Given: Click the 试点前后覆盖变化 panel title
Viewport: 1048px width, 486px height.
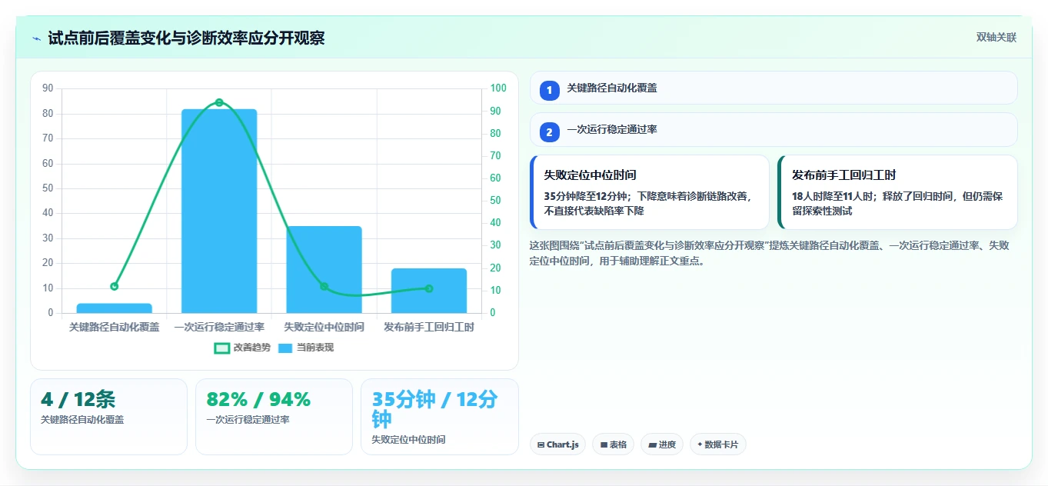Looking at the screenshot, I should coord(186,38).
